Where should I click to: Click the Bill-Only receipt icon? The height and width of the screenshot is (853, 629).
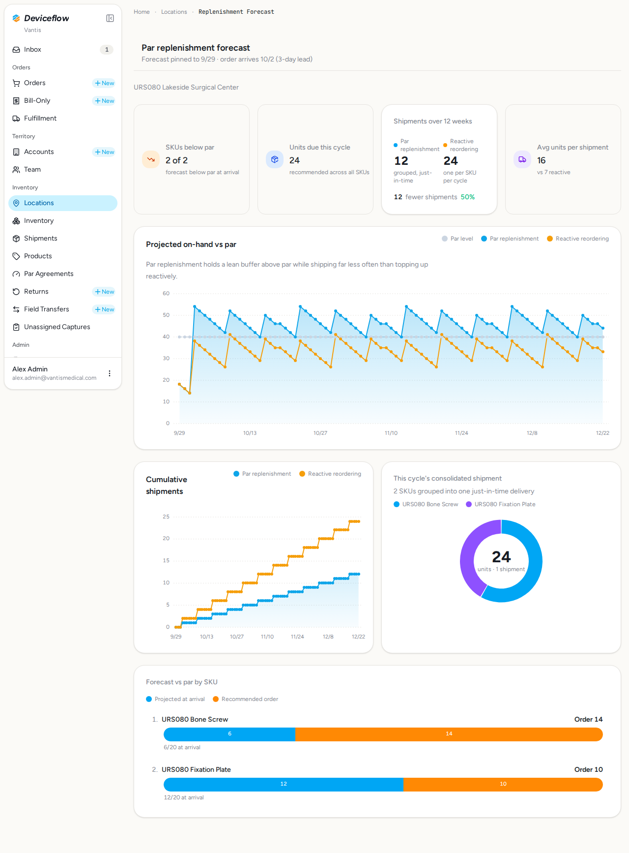16,101
